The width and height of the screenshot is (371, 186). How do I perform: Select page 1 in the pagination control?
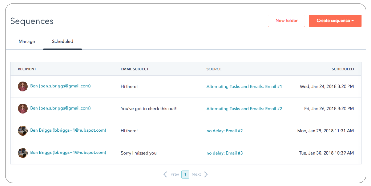coord(185,174)
